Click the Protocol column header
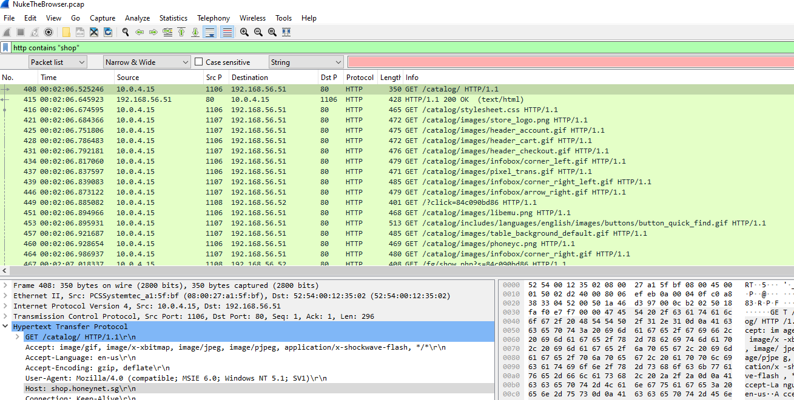This screenshot has width=794, height=400. 360,78
